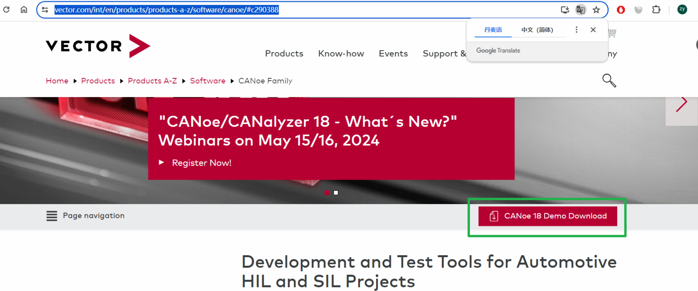
Task: Open the Events menu
Action: pyautogui.click(x=393, y=53)
